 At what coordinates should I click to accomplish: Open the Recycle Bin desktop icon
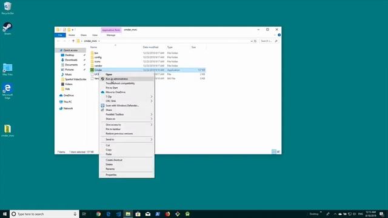tap(7, 8)
